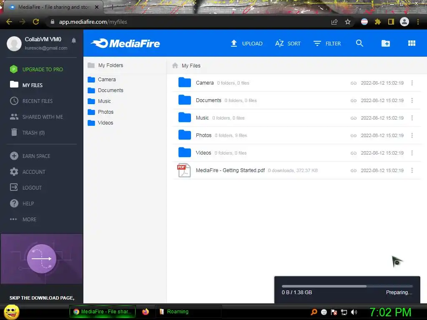Click the MediaFire browser tab
Image resolution: width=427 pixels, height=320 pixels.
point(54,7)
